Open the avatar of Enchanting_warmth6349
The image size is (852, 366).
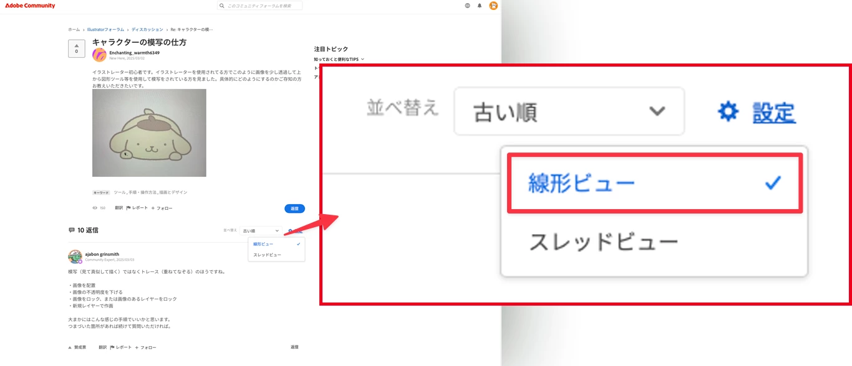pos(99,55)
